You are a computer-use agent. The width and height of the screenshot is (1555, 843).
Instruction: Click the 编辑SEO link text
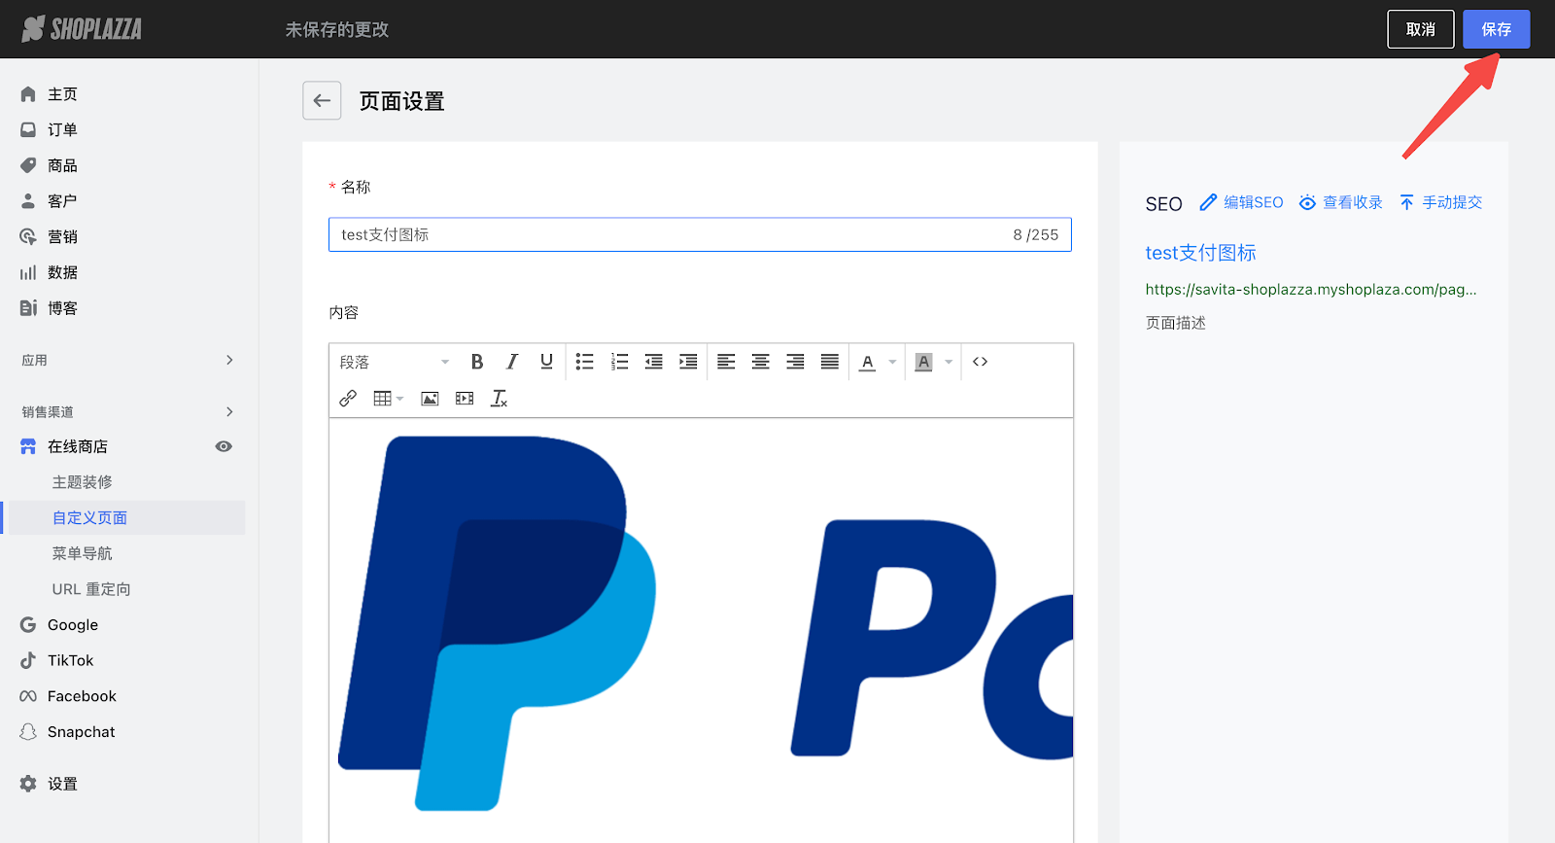tap(1254, 202)
